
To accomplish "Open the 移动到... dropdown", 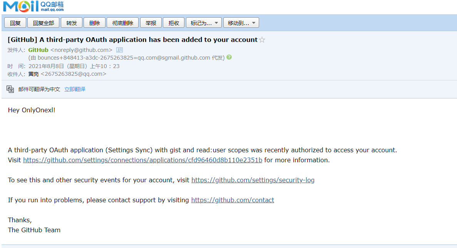I will pos(241,23).
